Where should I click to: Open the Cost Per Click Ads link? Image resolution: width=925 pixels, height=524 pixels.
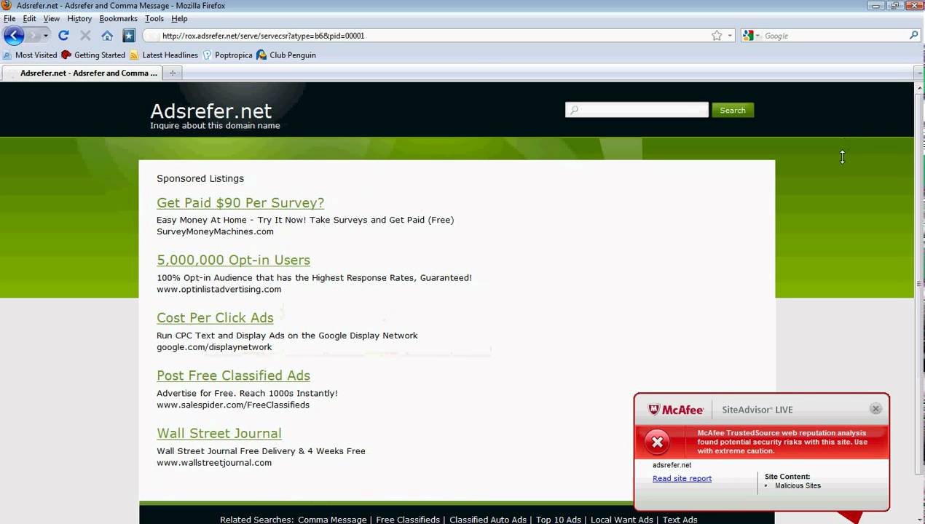point(215,318)
